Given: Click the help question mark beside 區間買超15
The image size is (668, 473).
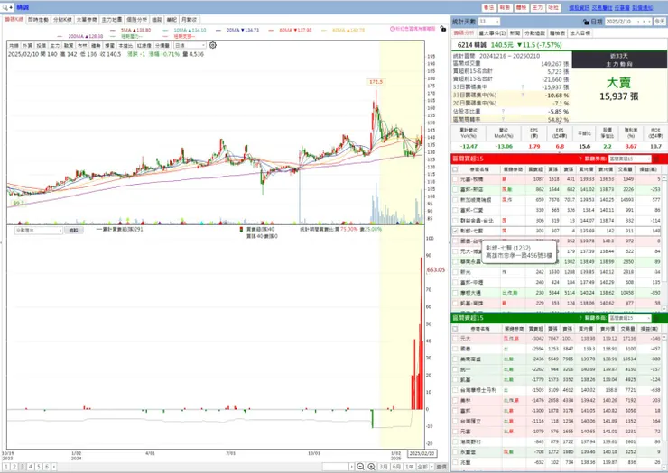Looking at the screenshot, I should click(x=580, y=159).
